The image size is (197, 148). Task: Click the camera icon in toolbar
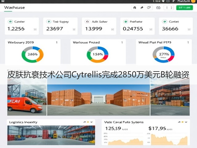point(158,8)
